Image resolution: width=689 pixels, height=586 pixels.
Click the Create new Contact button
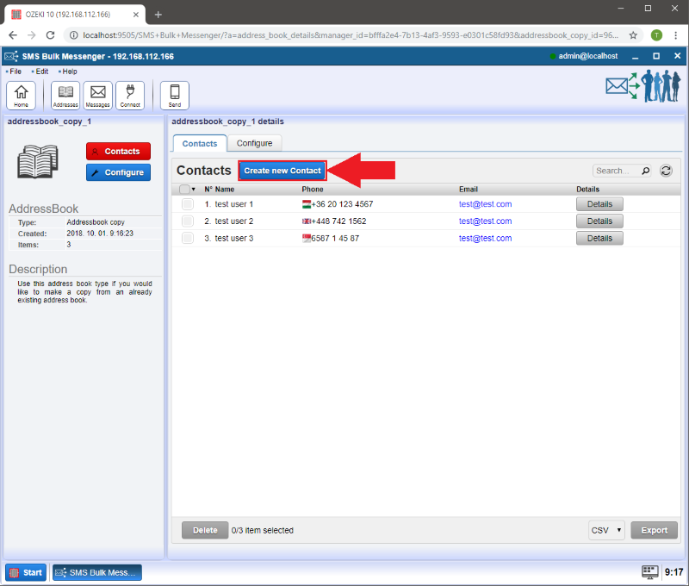[x=282, y=171]
